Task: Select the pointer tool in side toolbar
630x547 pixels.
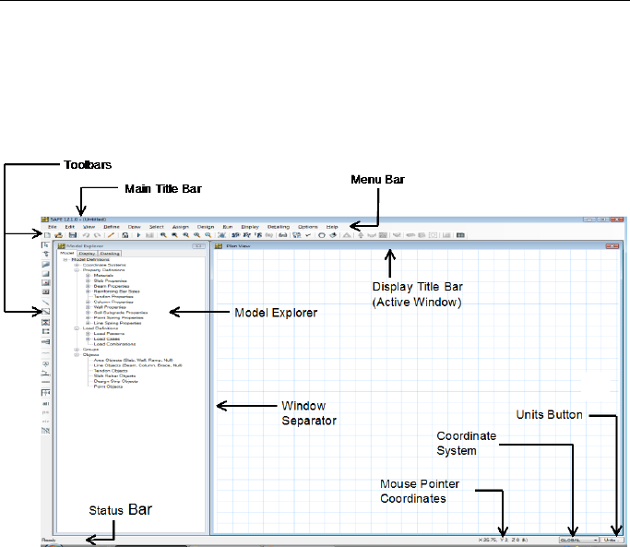Action: tap(46, 244)
